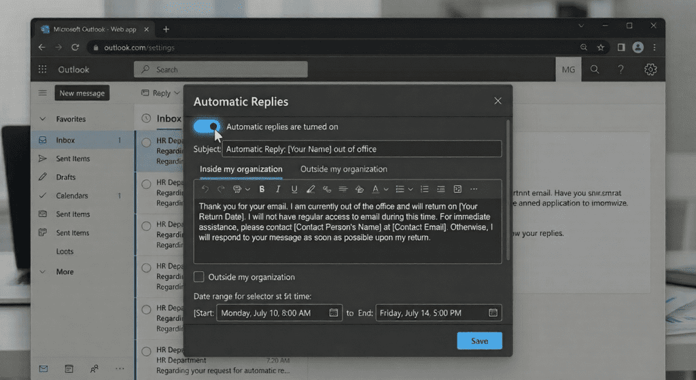This screenshot has height=380, width=696.
Task: Open Outlook settings gear
Action: [x=650, y=69]
